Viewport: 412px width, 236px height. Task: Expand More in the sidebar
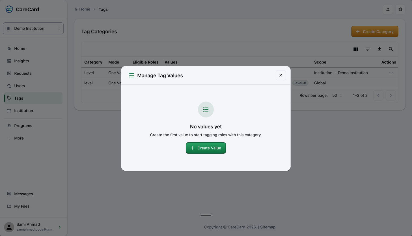(x=33, y=138)
